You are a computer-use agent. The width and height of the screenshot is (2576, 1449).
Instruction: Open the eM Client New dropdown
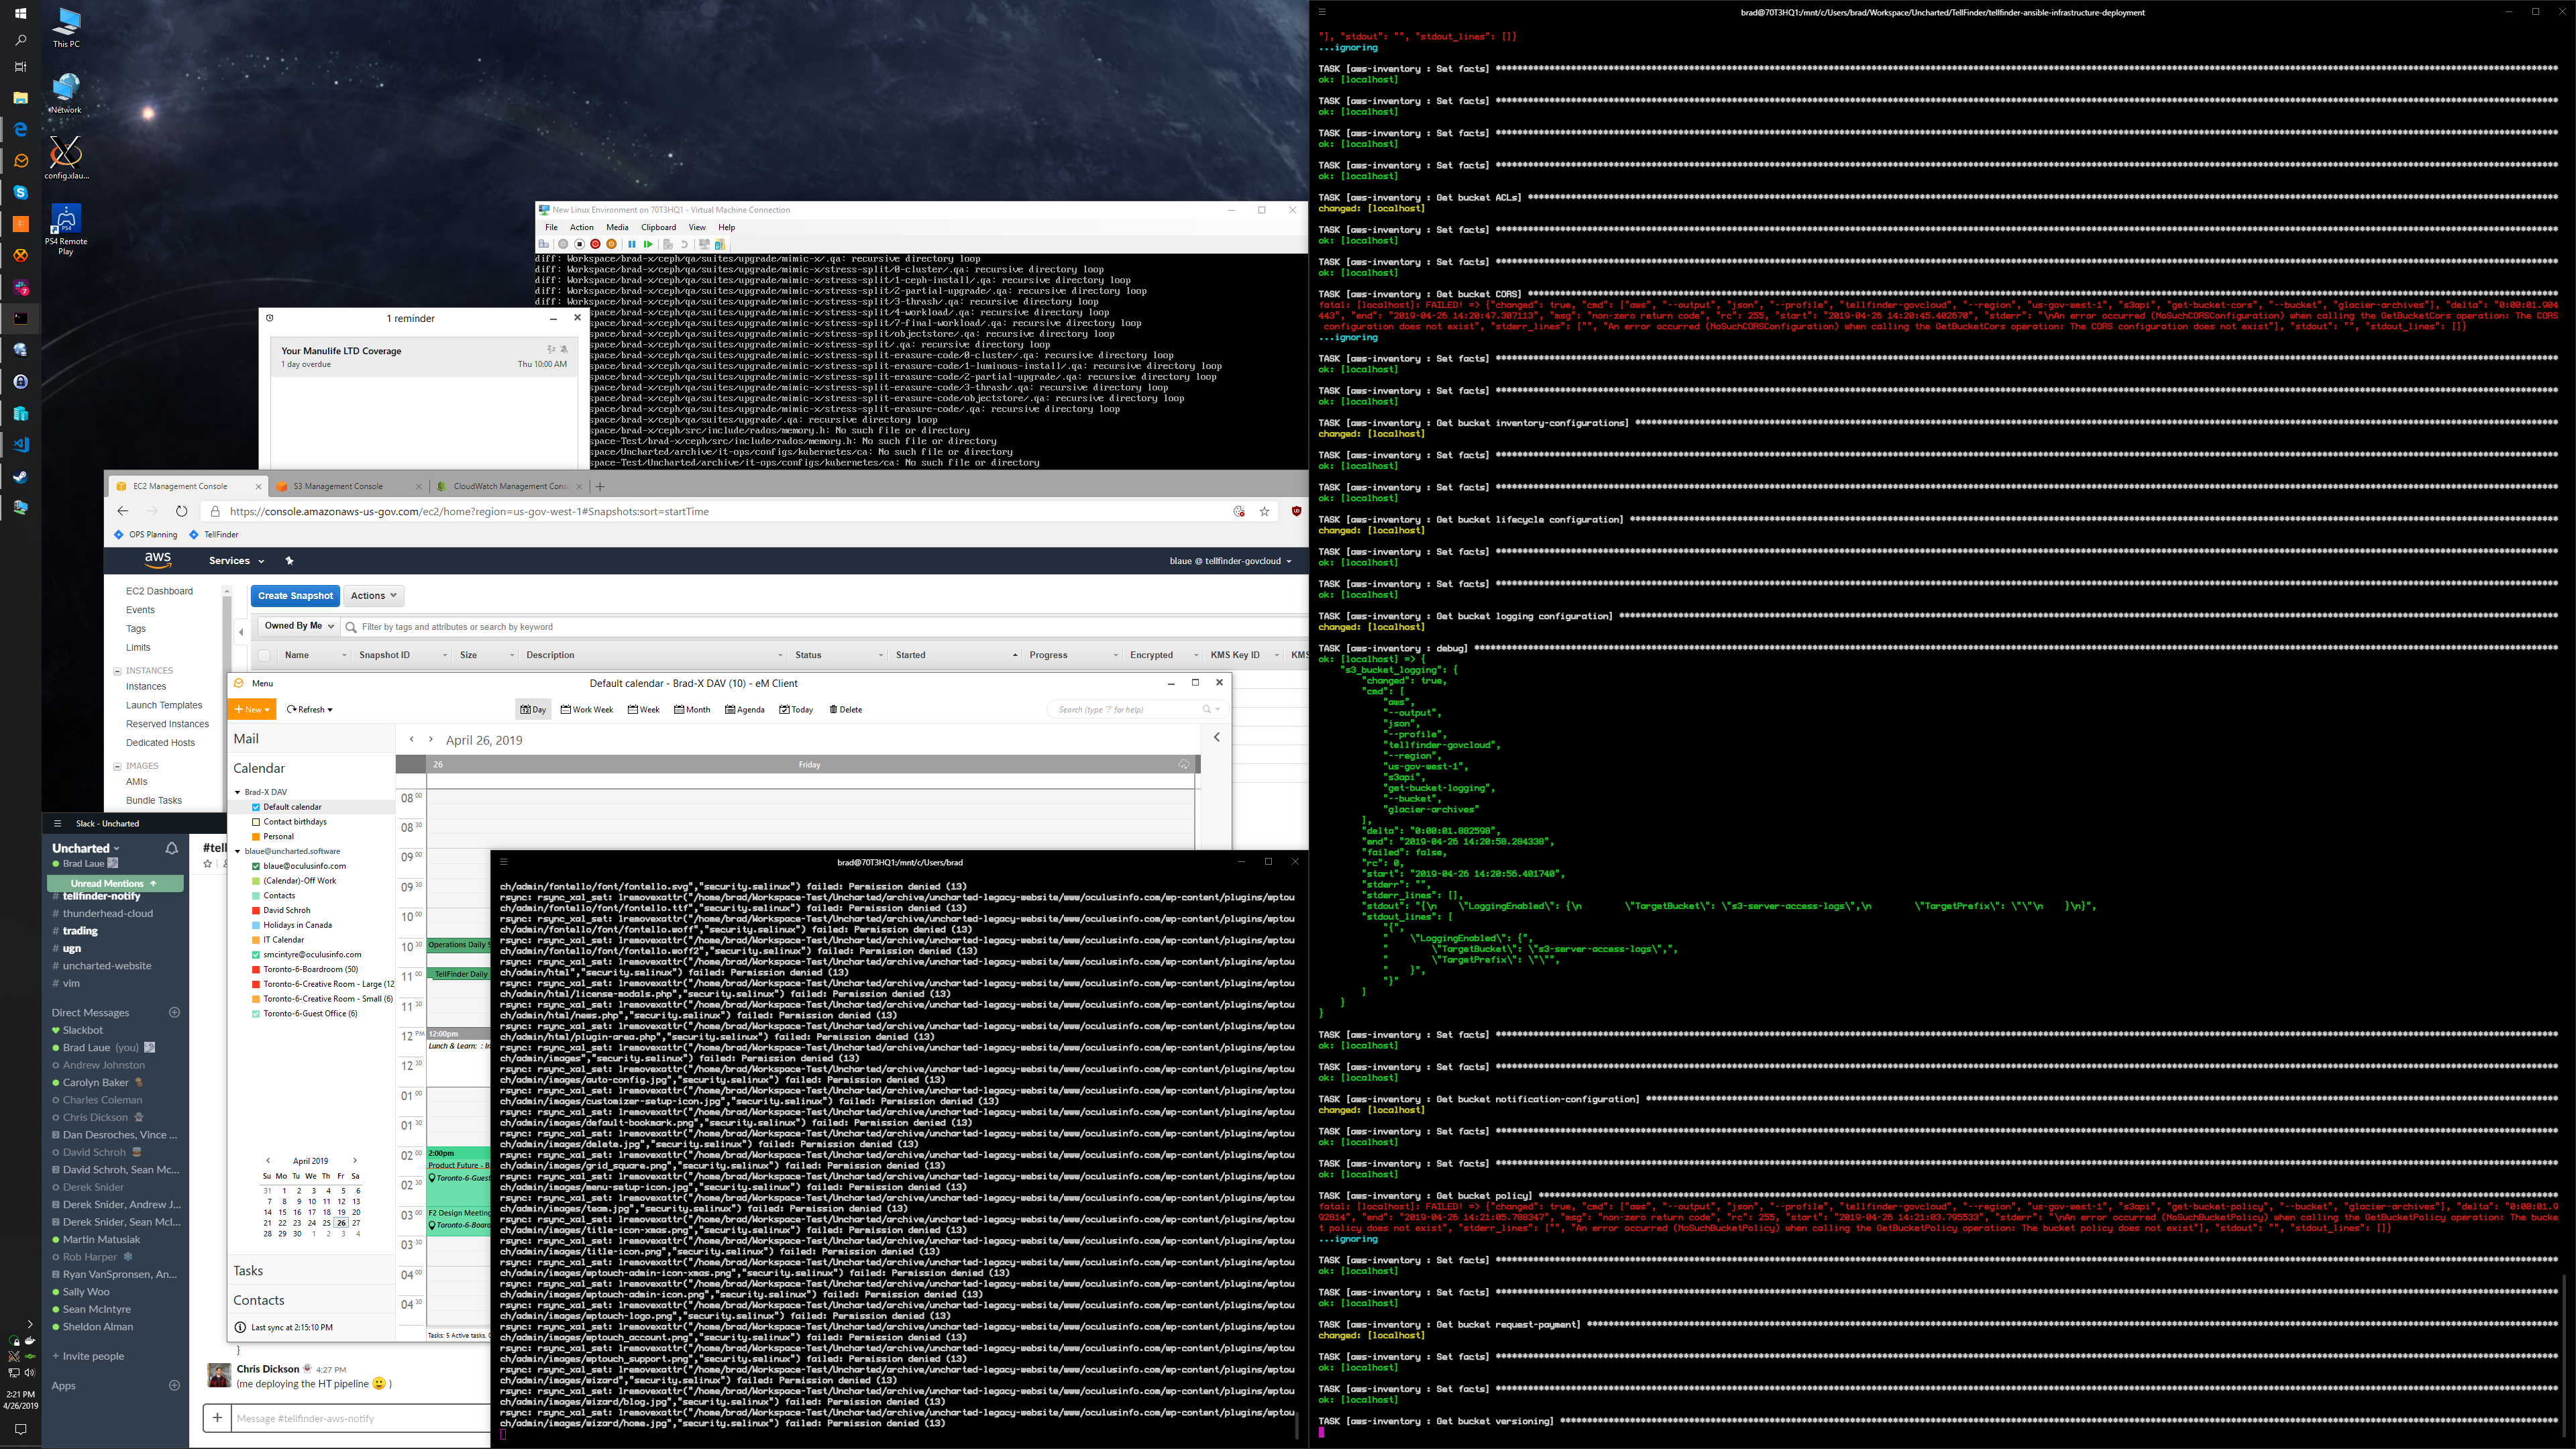tap(252, 709)
